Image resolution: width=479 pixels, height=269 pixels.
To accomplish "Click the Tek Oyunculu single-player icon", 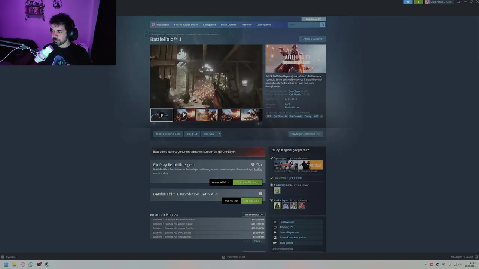I will point(275,222).
